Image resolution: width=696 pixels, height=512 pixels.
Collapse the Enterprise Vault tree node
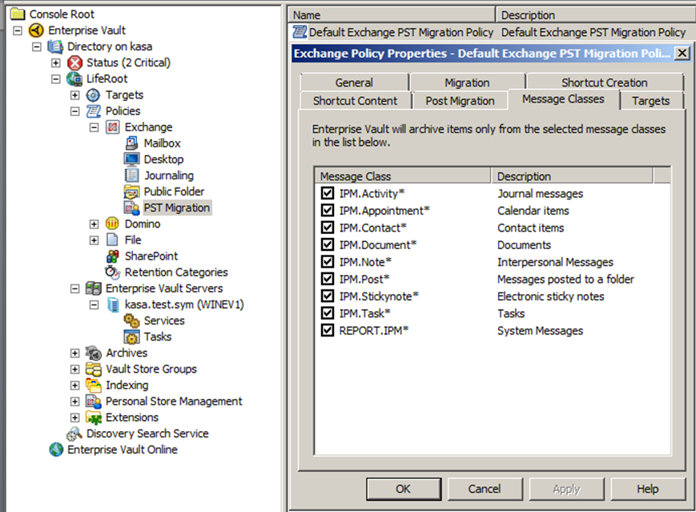(x=18, y=30)
